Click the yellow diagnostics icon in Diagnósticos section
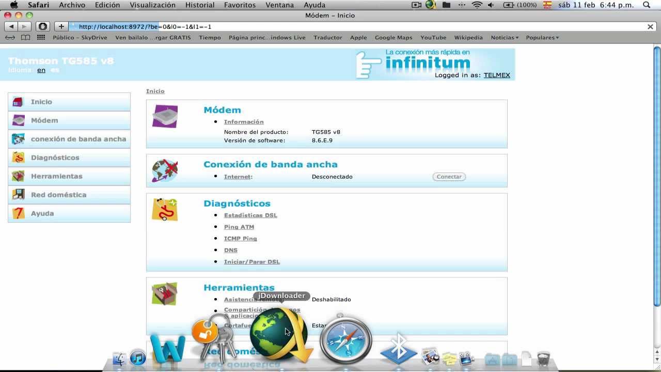The height and width of the screenshot is (372, 661). tap(165, 210)
